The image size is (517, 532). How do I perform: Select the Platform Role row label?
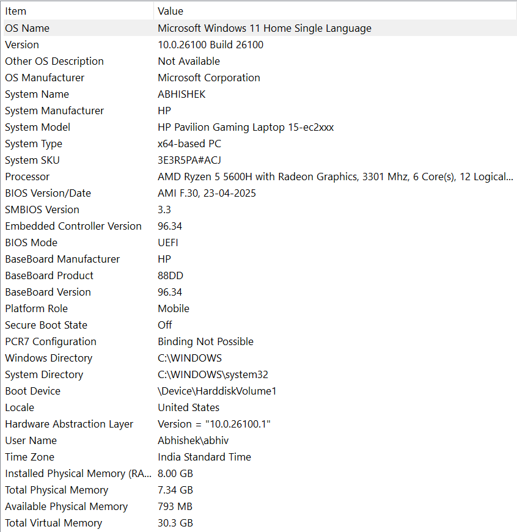pos(36,308)
